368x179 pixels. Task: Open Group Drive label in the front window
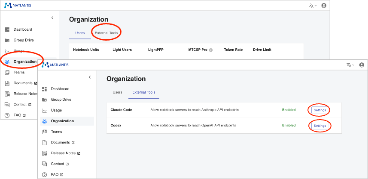pyautogui.click(x=61, y=100)
